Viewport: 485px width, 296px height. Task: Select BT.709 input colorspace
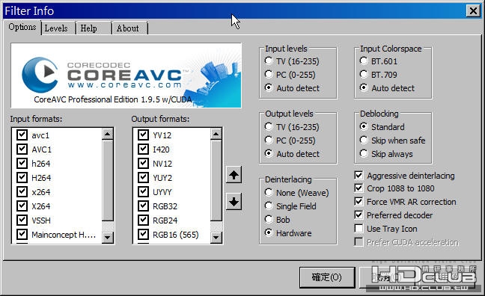click(364, 75)
